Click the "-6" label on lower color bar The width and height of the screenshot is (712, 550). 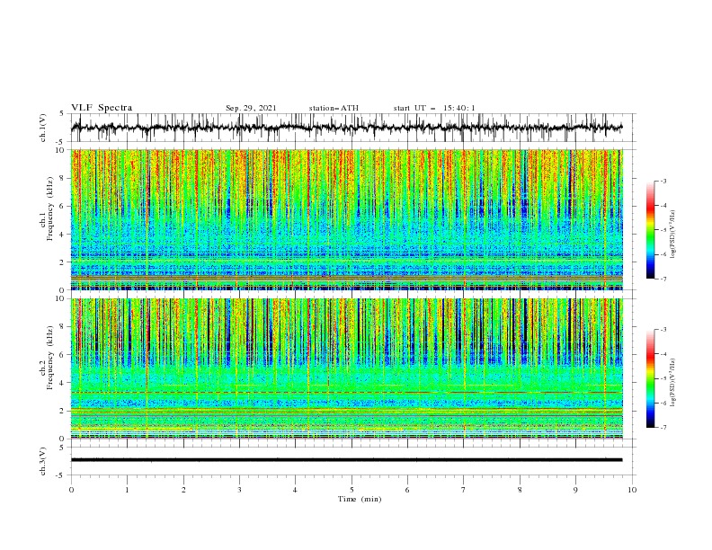663,403
